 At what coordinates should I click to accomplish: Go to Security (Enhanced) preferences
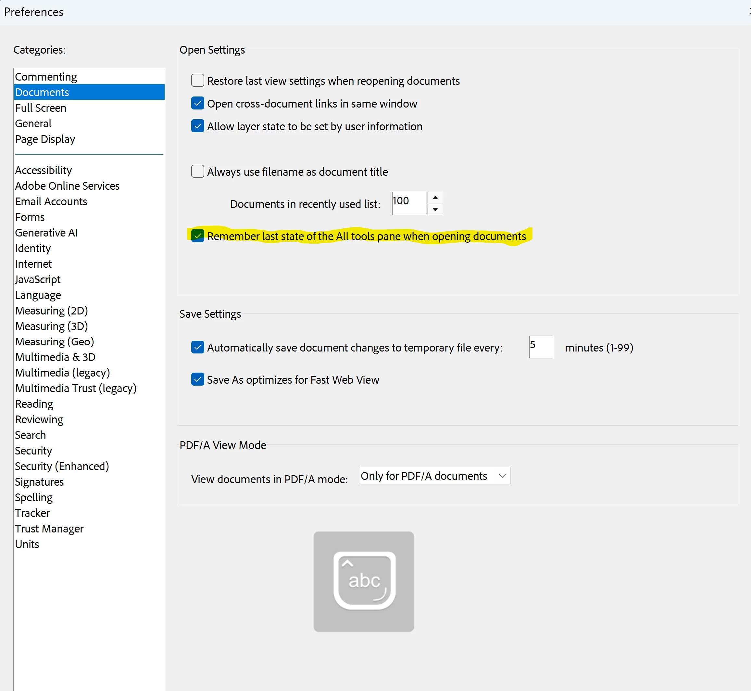[x=62, y=466]
